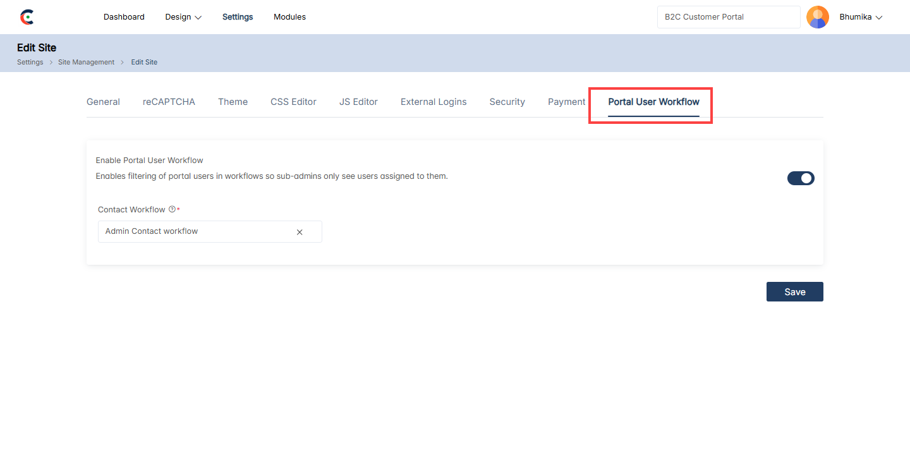Switch to the reCAPTCHA tab
Image resolution: width=910 pixels, height=462 pixels.
pos(169,102)
